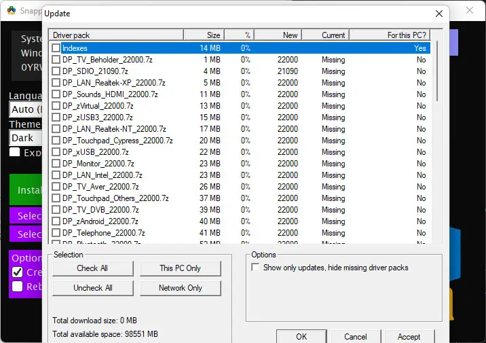Open Theme dropdown showing Dark in main window
The height and width of the screenshot is (343, 486).
(26, 138)
